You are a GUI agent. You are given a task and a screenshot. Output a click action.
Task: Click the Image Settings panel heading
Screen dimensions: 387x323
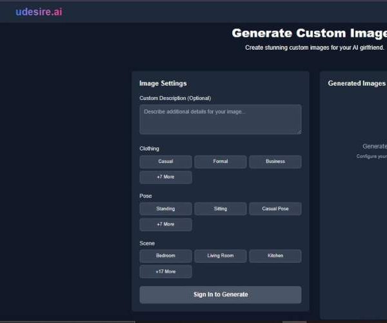[163, 83]
